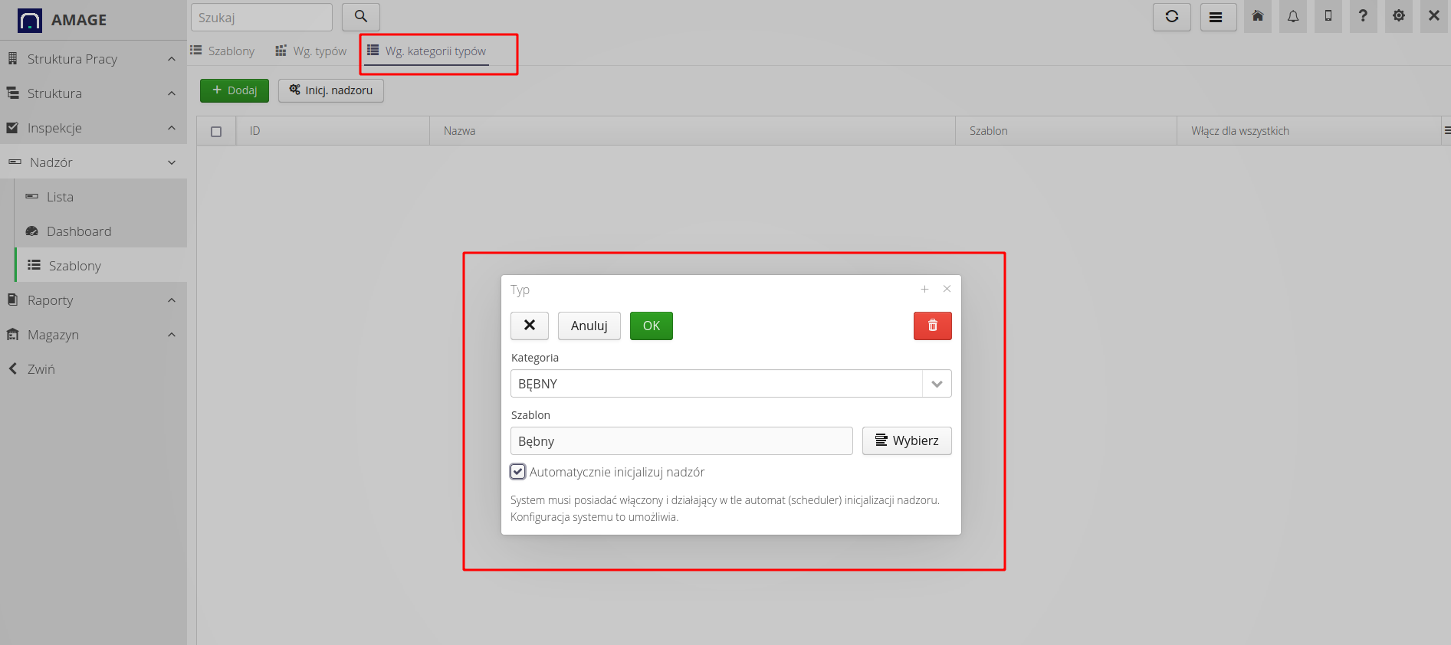The image size is (1451, 645).
Task: Expand Struktura Pracy sidebar section
Action: click(92, 59)
